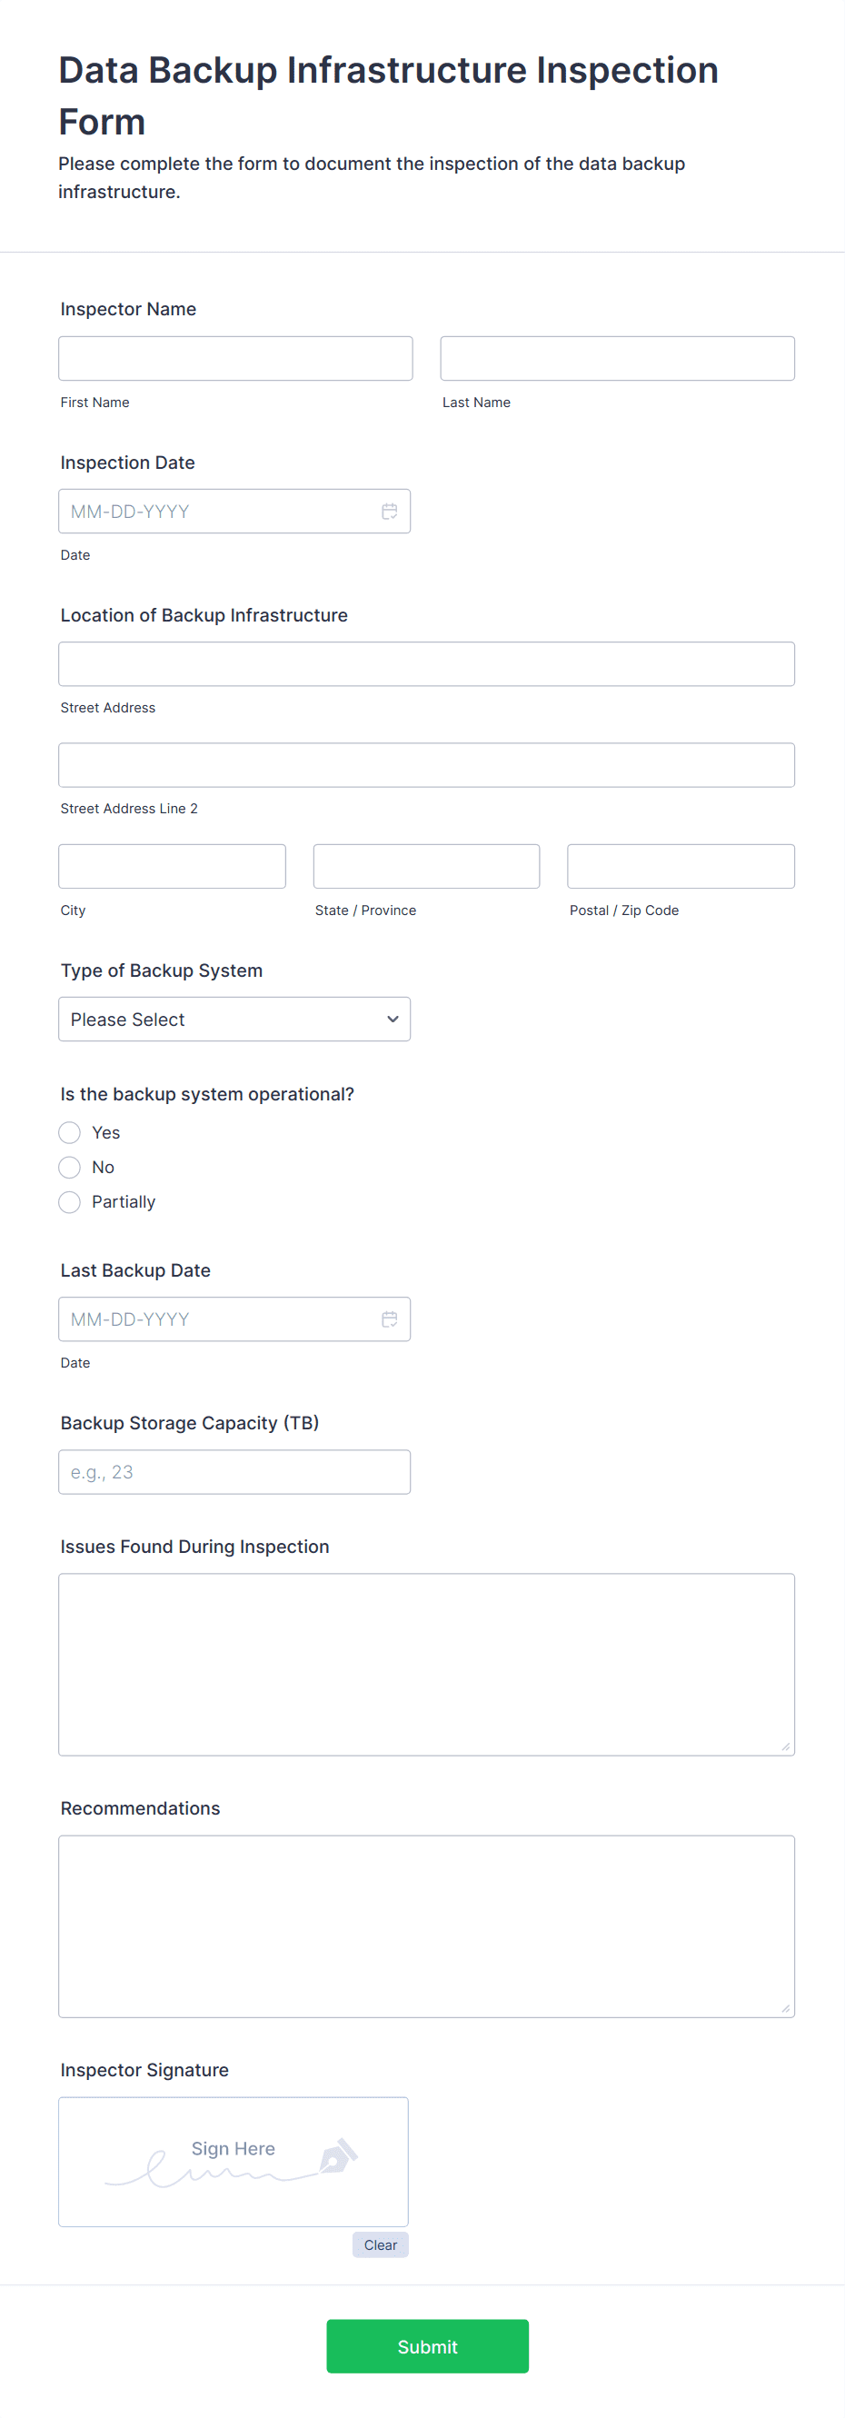Viewport: 845px width, 2418px height.
Task: Choose the Partially radio option
Action: [69, 1201]
